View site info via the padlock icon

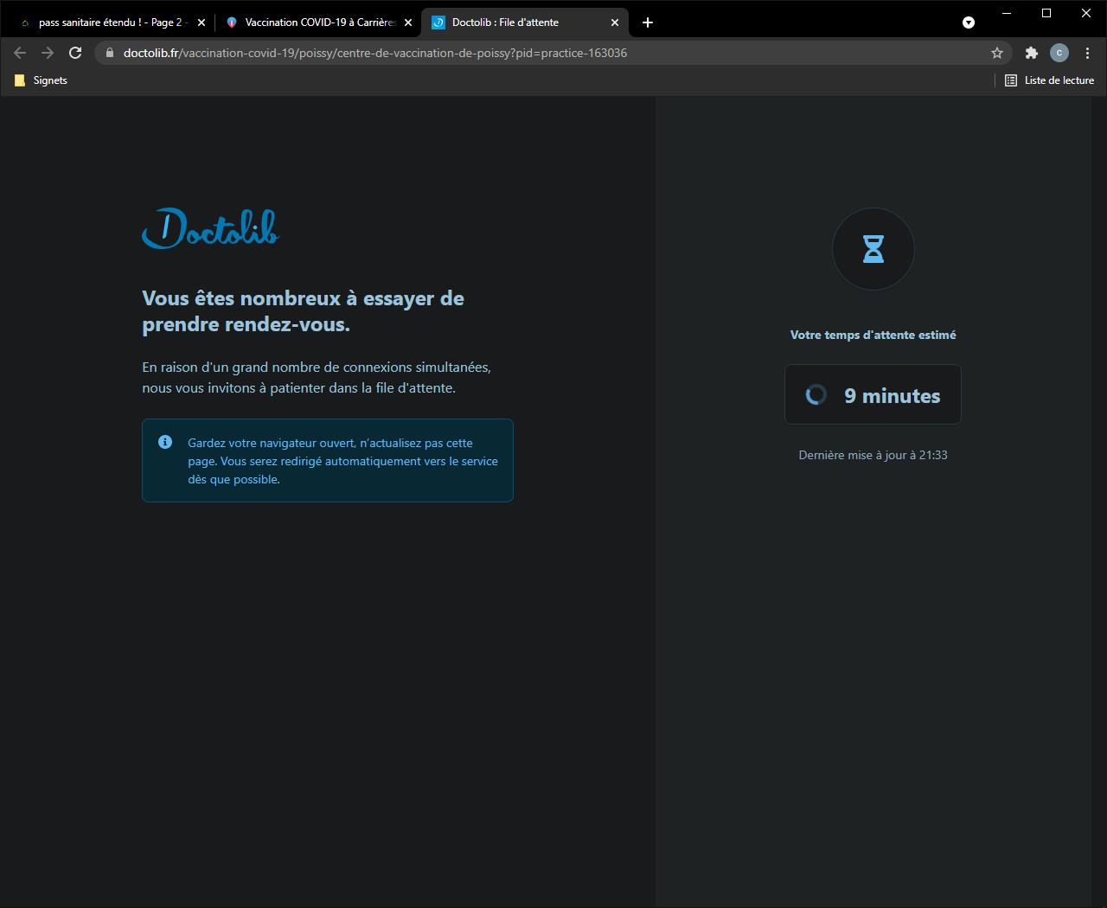[109, 53]
